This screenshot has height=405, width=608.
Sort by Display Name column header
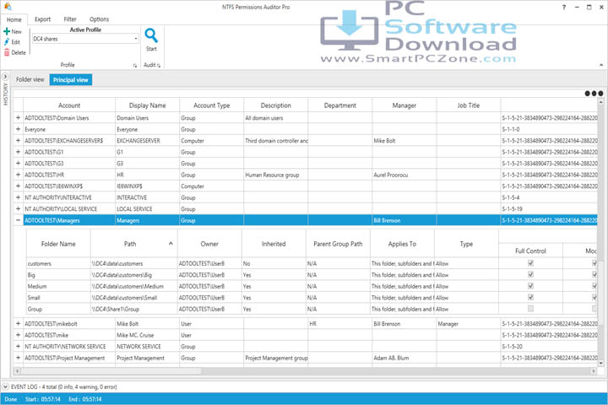tap(147, 105)
